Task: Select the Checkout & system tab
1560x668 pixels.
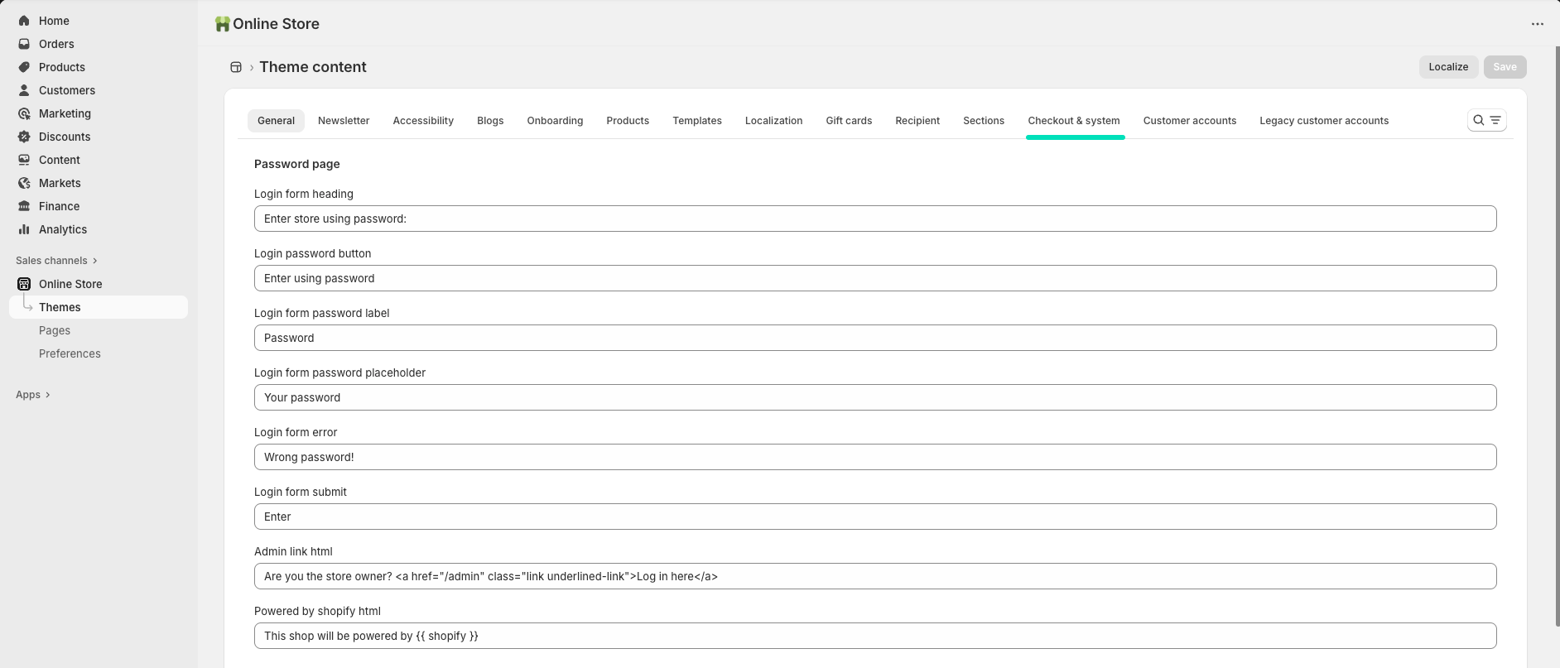Action: click(x=1074, y=121)
